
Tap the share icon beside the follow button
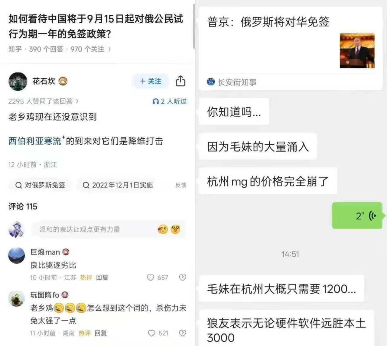pyautogui.click(x=180, y=81)
